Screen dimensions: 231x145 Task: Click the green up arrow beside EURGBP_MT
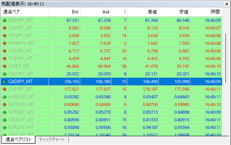[5, 112]
